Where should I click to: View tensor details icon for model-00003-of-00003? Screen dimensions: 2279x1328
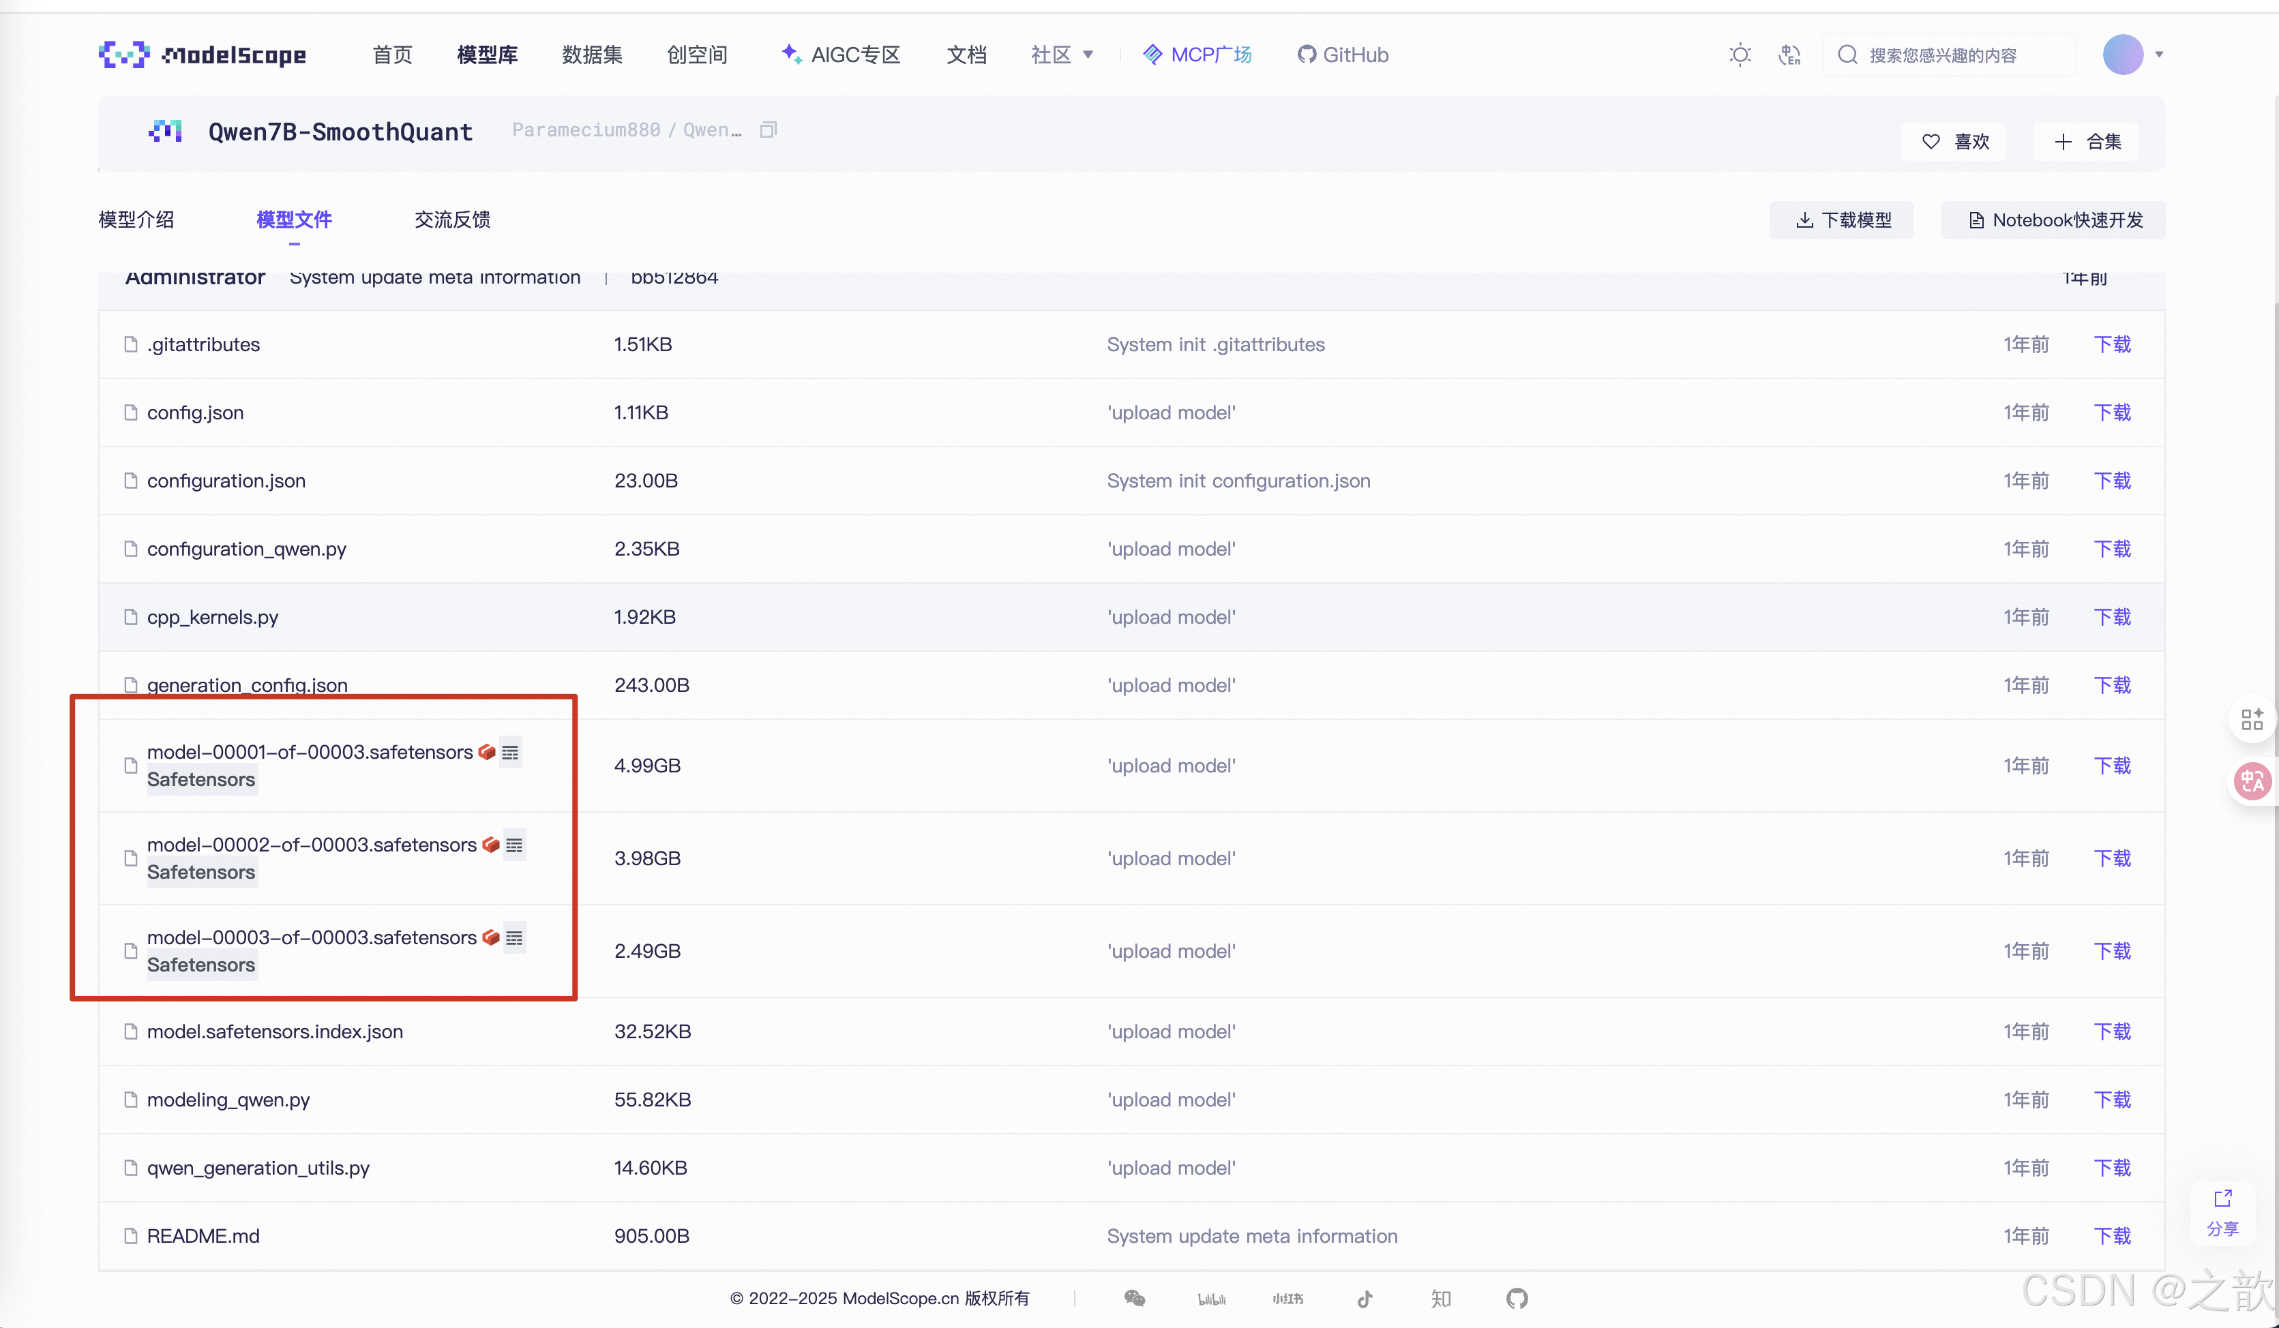[513, 937]
